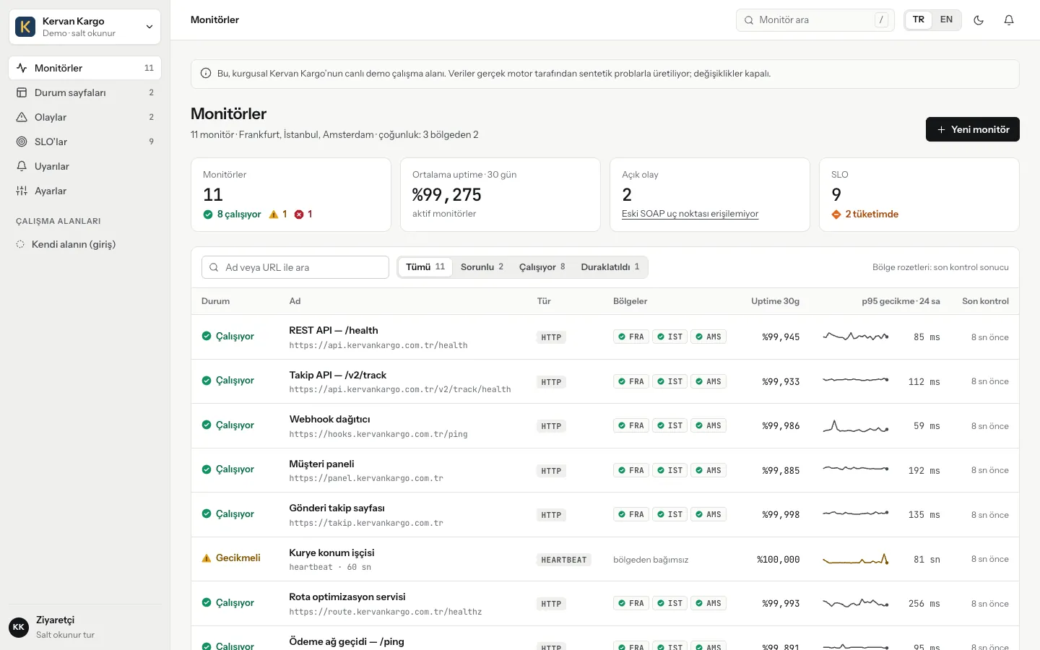Click IST region badge in Takip API row
The width and height of the screenshot is (1040, 650).
pos(669,381)
